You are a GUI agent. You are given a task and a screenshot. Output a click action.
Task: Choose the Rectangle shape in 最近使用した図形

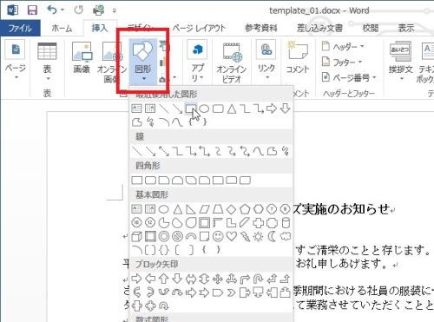coord(190,108)
